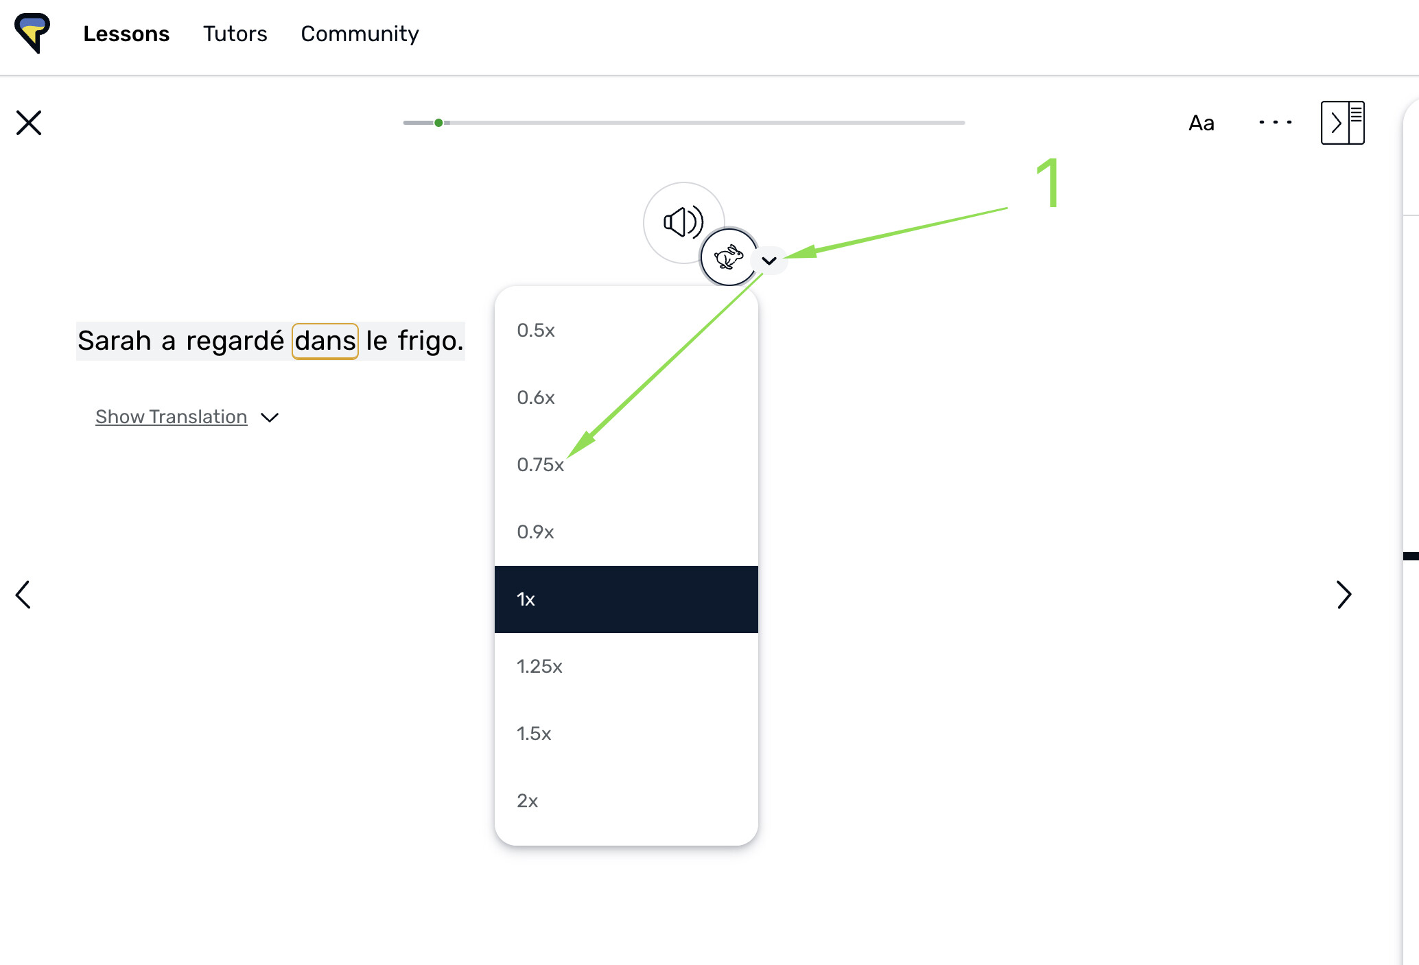Select 0.75x playback speed option
1419x965 pixels.
point(540,464)
